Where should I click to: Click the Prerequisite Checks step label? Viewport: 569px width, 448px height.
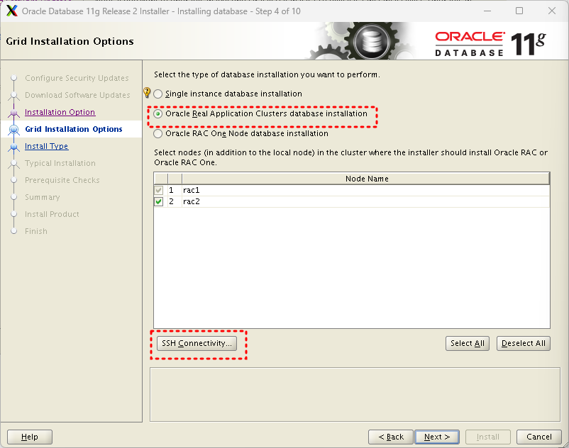coord(62,180)
